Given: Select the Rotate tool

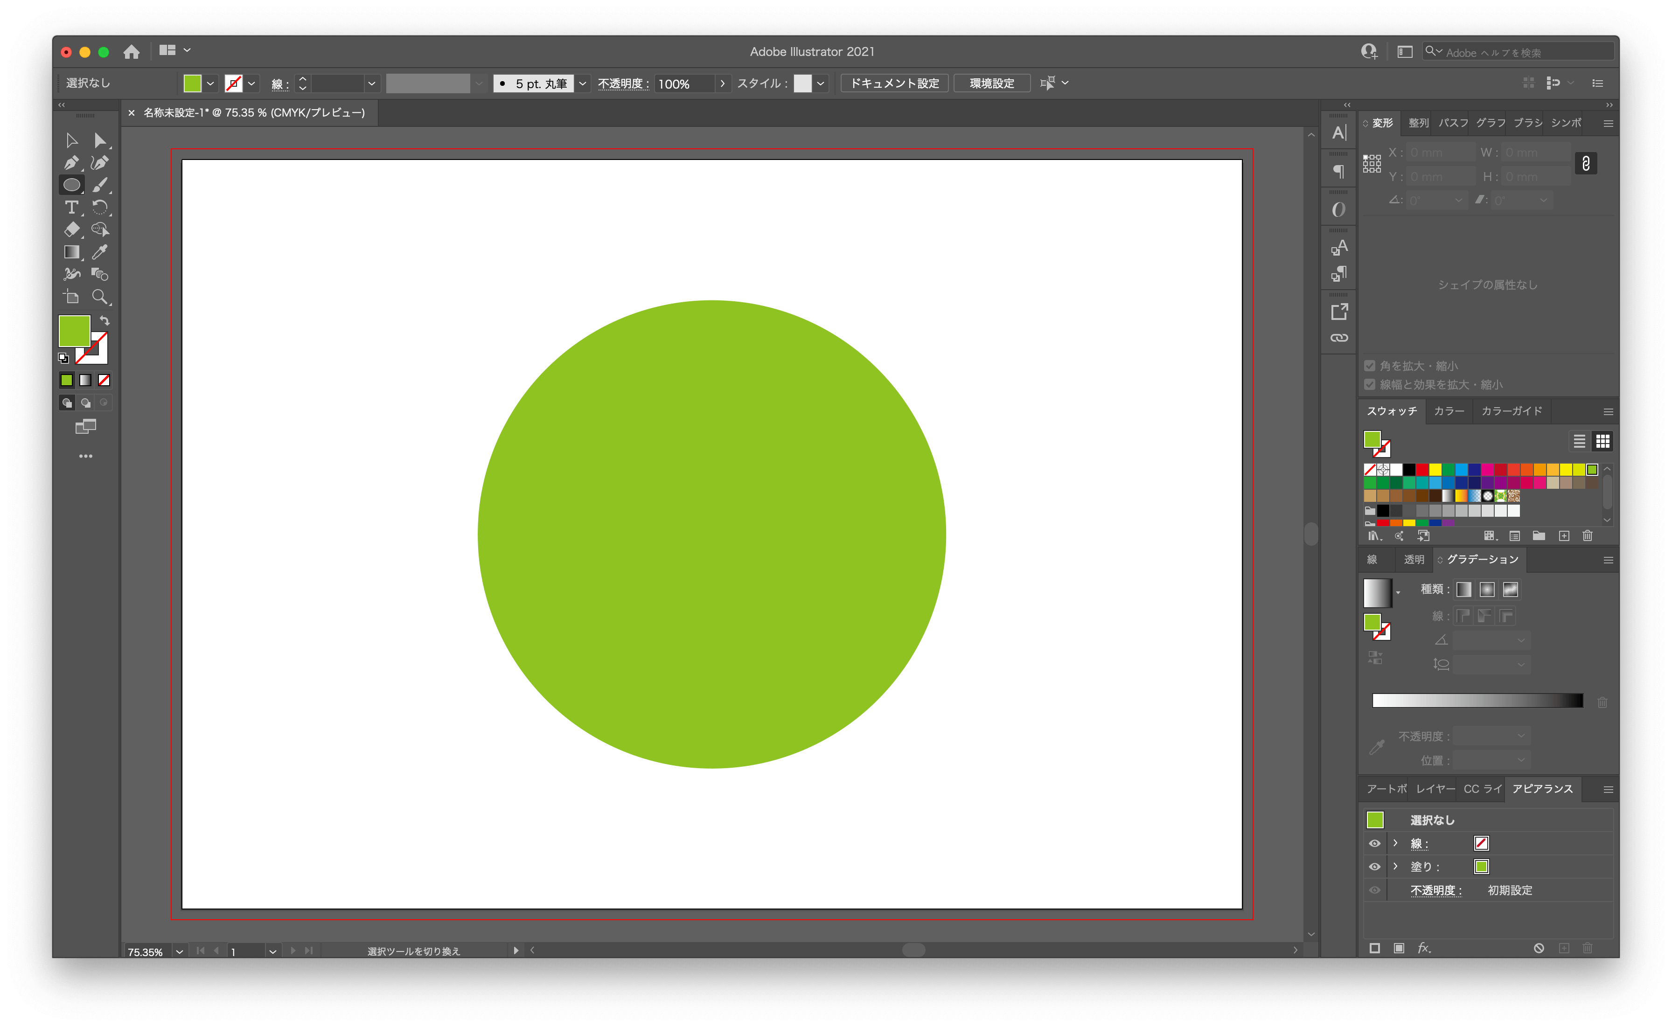Looking at the screenshot, I should coord(101,207).
